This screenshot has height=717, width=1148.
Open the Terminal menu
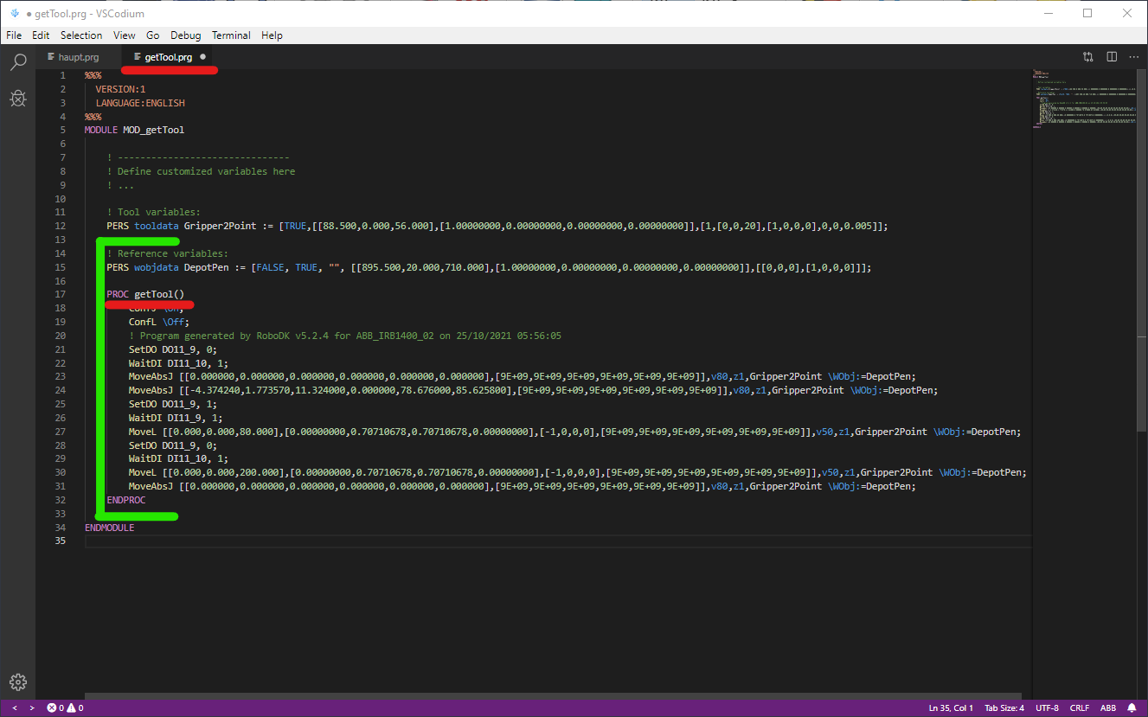click(x=231, y=35)
